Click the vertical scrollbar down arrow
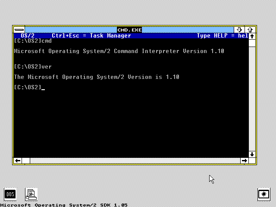Screen dimensions: 276x207 pos(252,154)
